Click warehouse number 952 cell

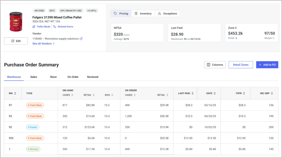point(11,138)
